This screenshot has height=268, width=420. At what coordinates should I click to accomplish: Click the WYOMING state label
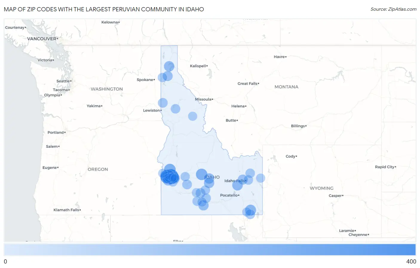pos(321,188)
